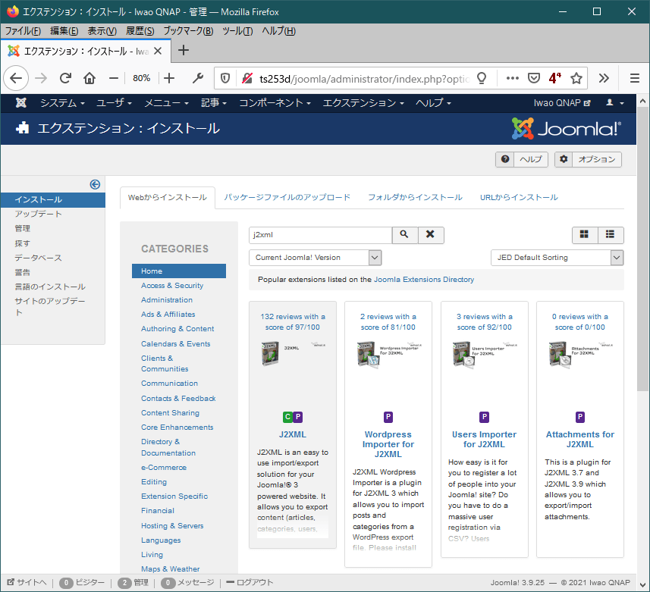The image size is (650, 592).
Task: Save page to Pocket
Action: [534, 78]
